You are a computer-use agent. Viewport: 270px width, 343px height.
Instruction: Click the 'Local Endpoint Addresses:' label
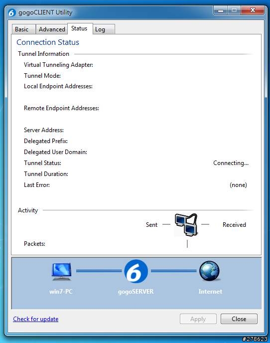click(x=58, y=86)
